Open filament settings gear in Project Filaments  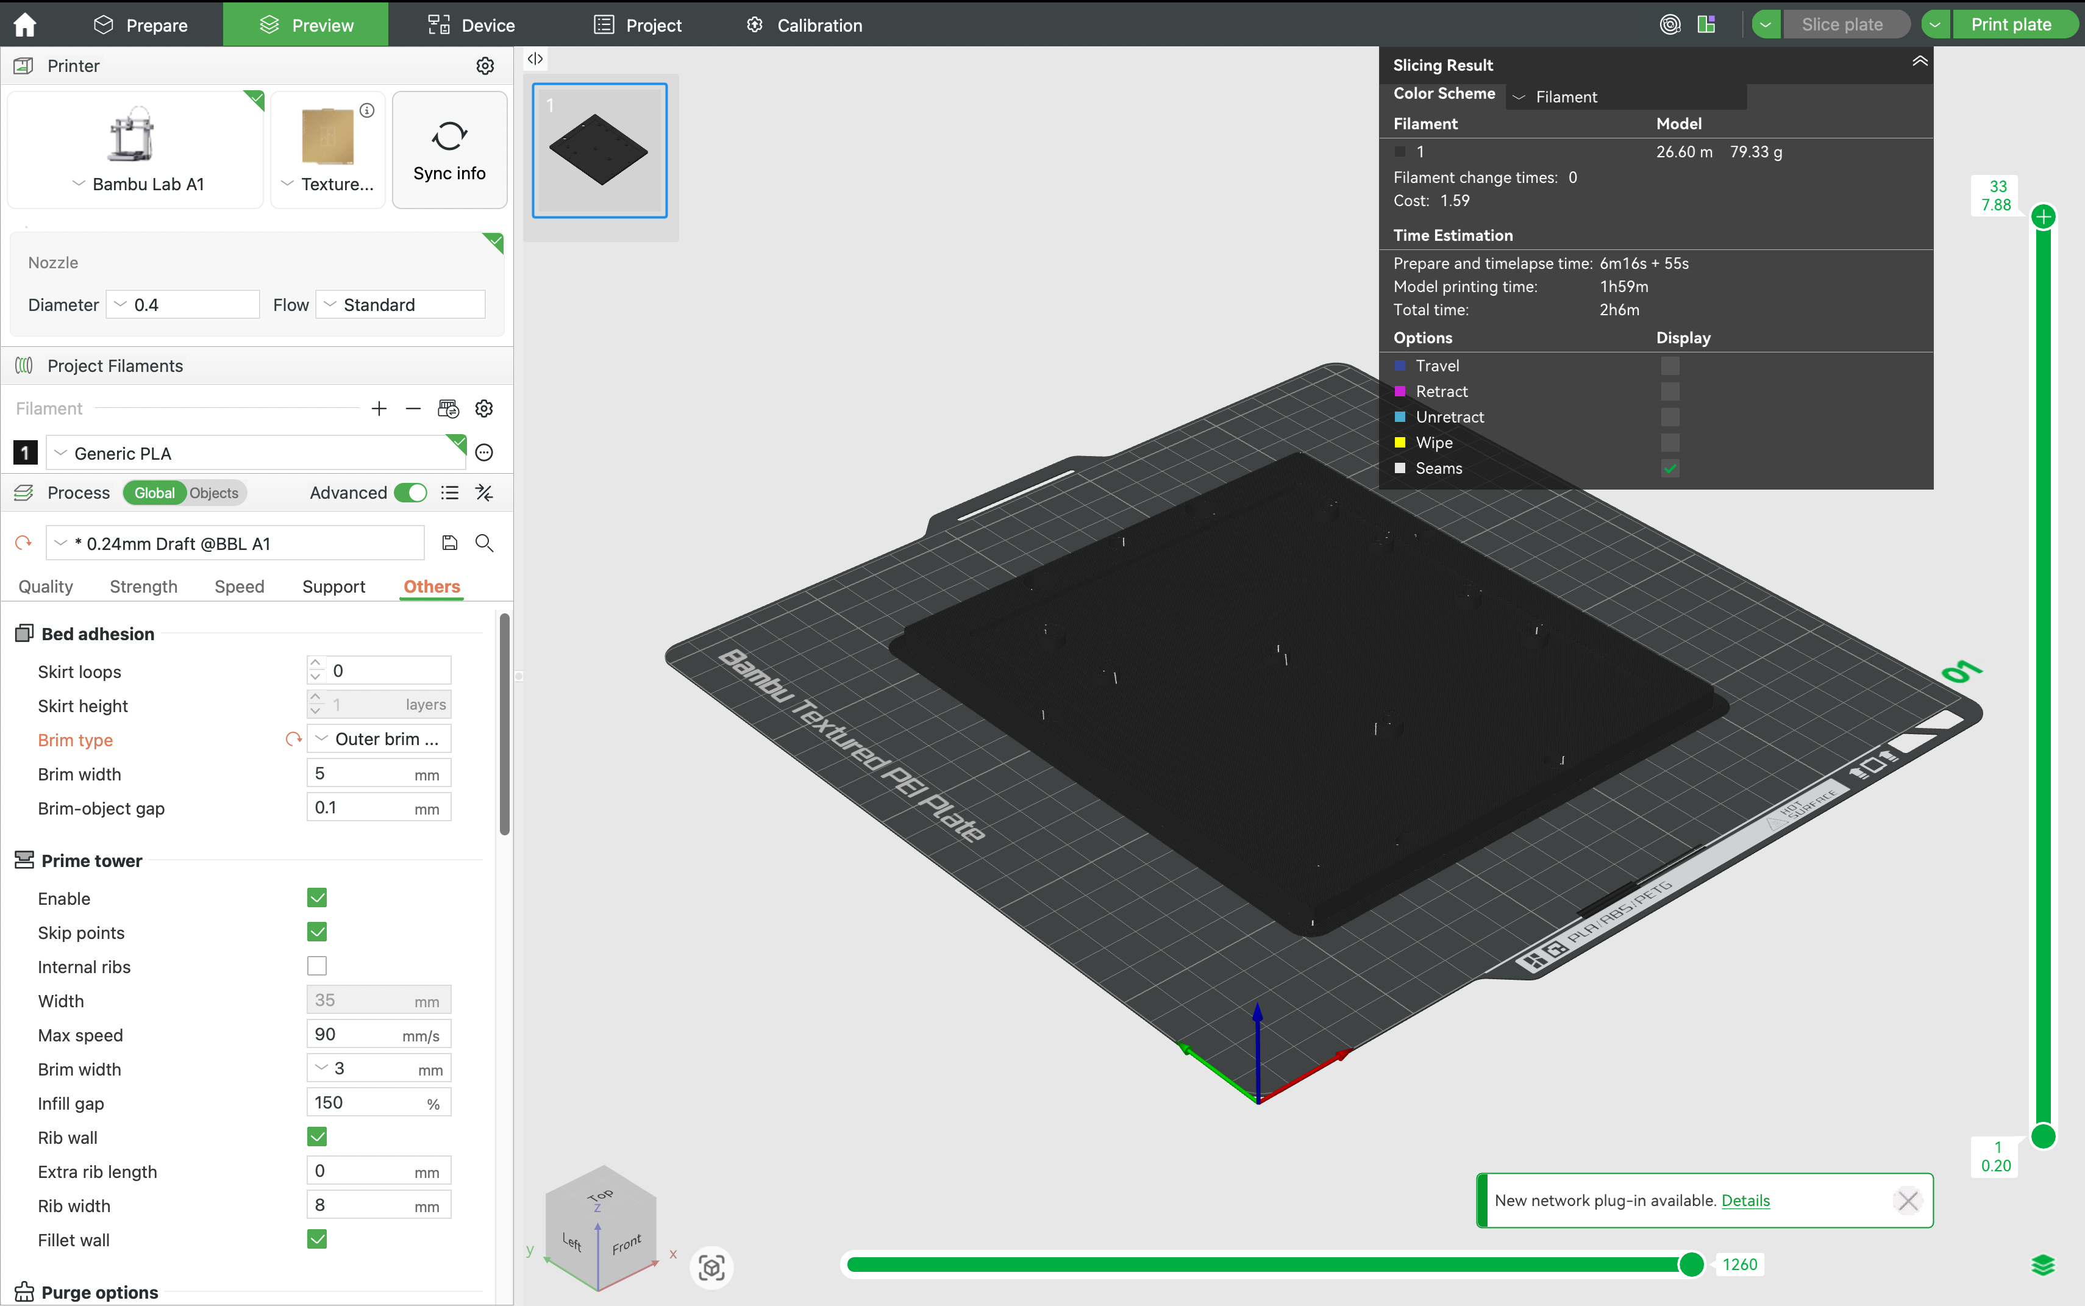click(485, 409)
